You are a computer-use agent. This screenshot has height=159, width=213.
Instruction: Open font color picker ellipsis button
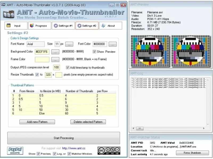point(113,44)
